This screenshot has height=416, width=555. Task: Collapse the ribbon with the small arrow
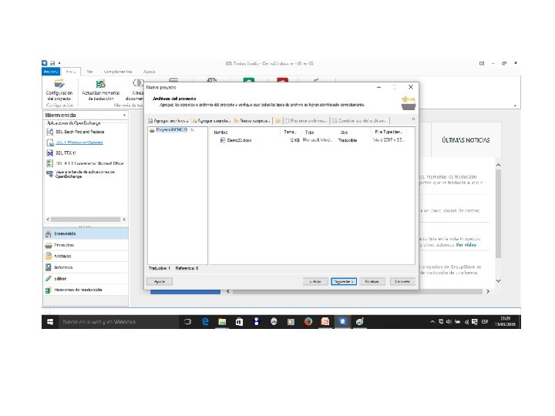pyautogui.click(x=515, y=106)
